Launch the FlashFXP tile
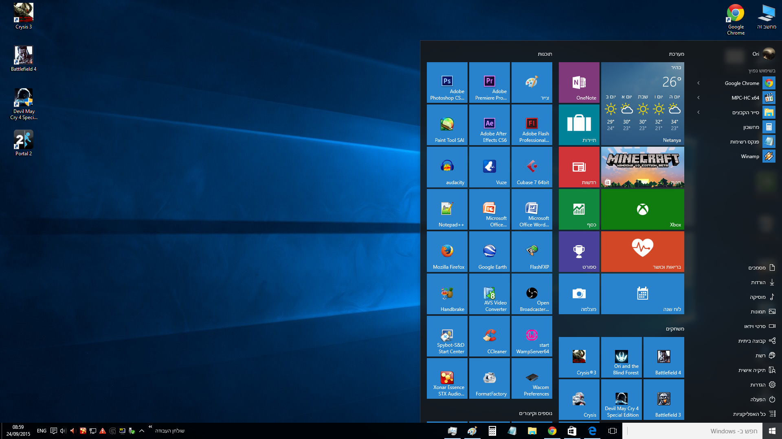Viewport: 782px width, 439px height. tap(532, 252)
